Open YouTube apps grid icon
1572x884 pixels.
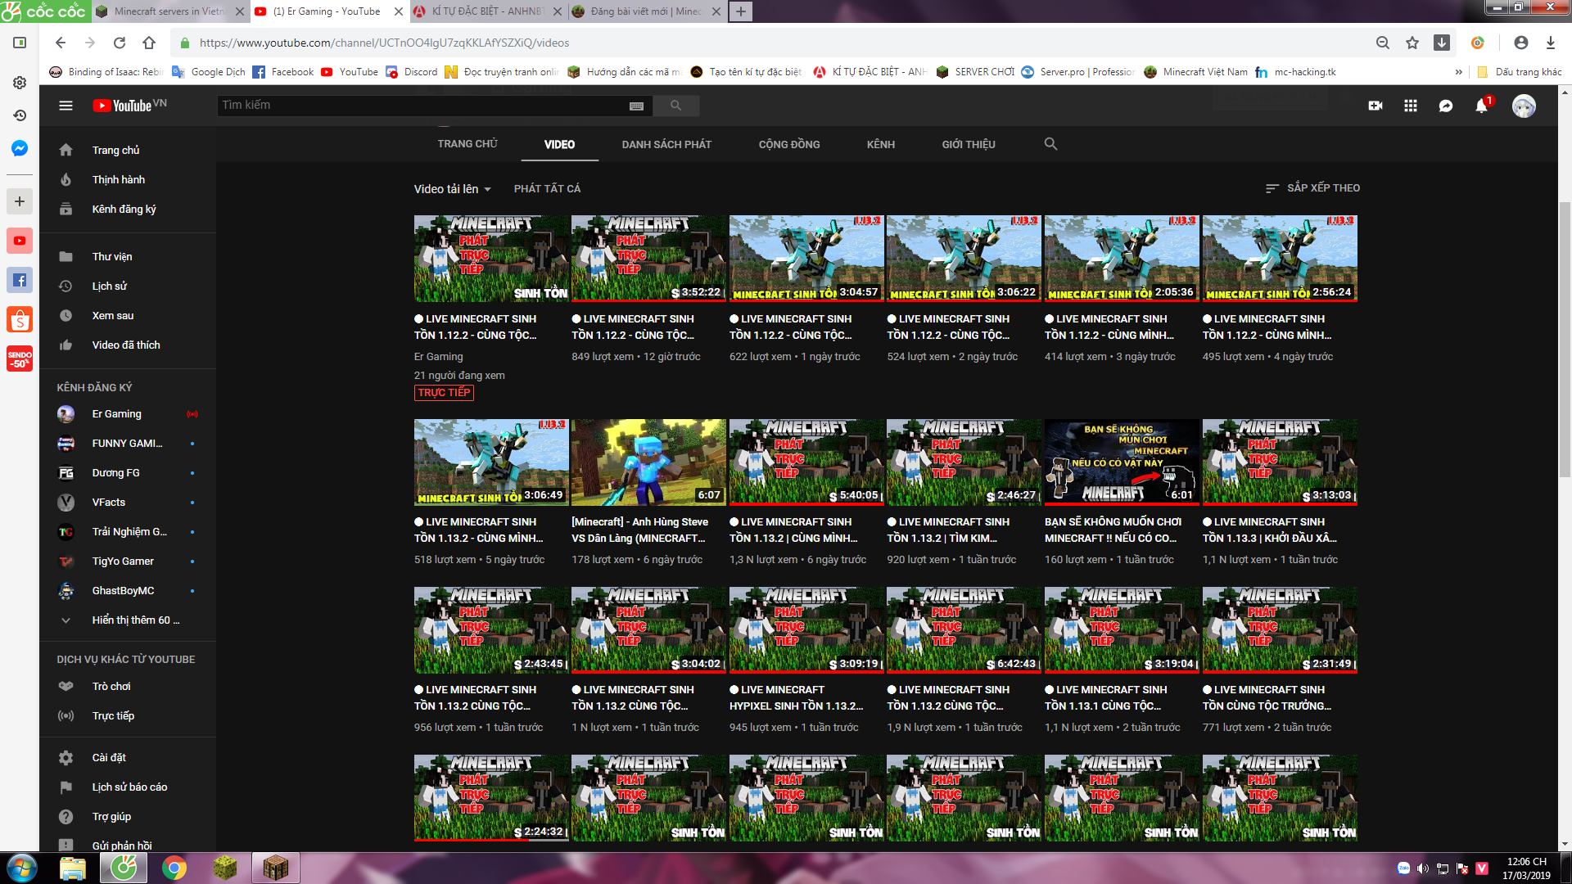coord(1410,106)
